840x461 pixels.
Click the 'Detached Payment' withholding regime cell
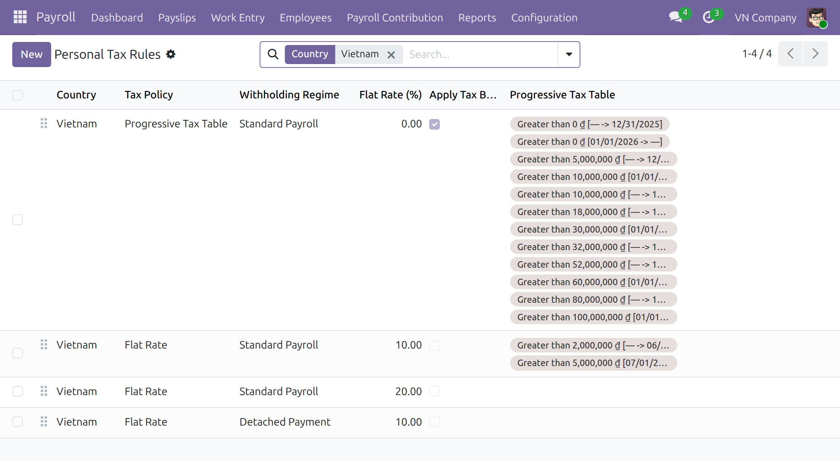(x=285, y=422)
